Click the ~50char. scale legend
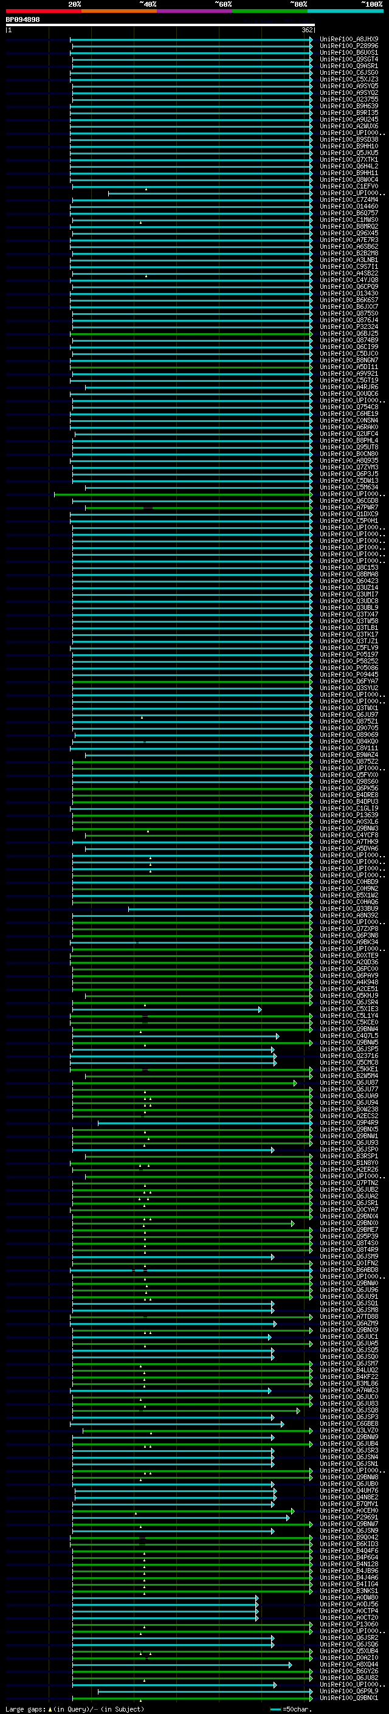The height and width of the screenshot is (1714, 389). click(290, 1709)
